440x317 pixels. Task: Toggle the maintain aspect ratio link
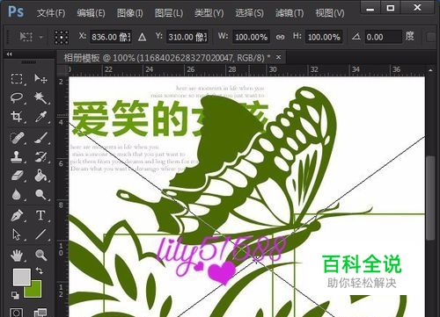[280, 37]
